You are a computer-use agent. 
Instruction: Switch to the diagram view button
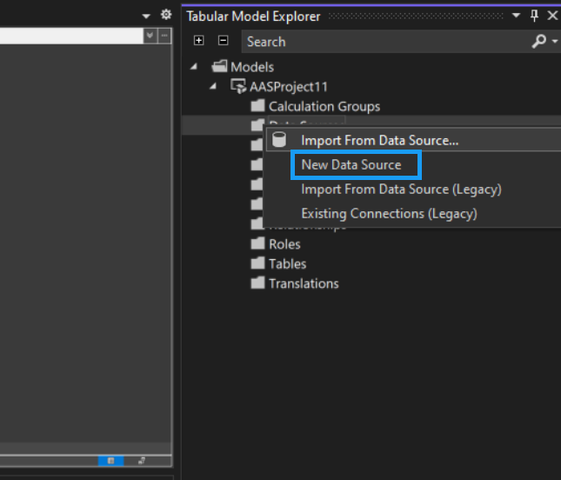coord(142,461)
